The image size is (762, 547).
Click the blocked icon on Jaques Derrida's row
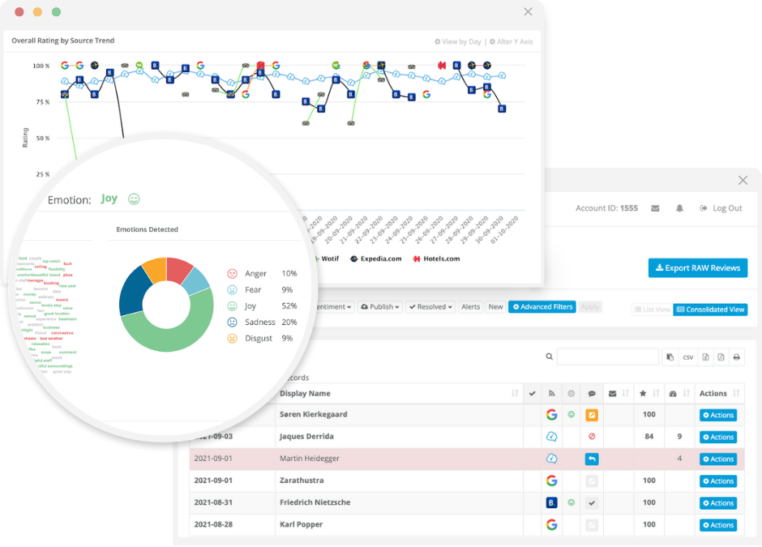coord(591,437)
